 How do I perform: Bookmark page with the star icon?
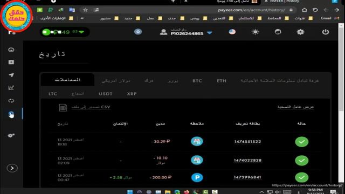point(85,10)
